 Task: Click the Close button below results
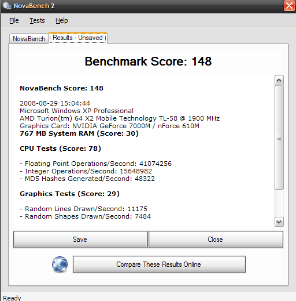click(216, 240)
